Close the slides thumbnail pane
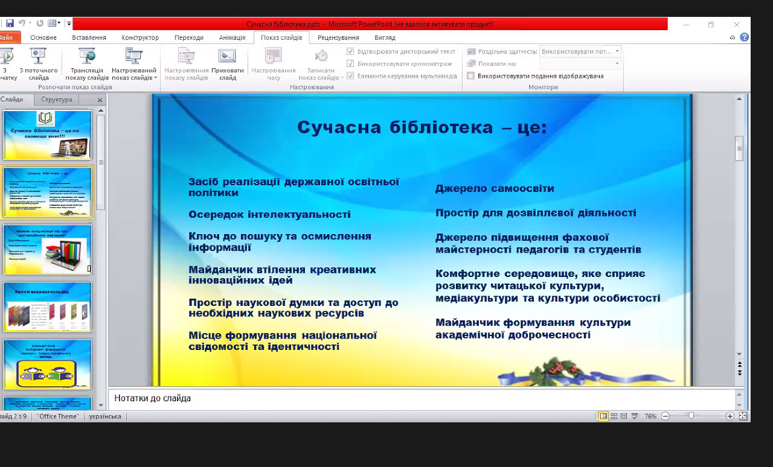The image size is (773, 467). [100, 100]
